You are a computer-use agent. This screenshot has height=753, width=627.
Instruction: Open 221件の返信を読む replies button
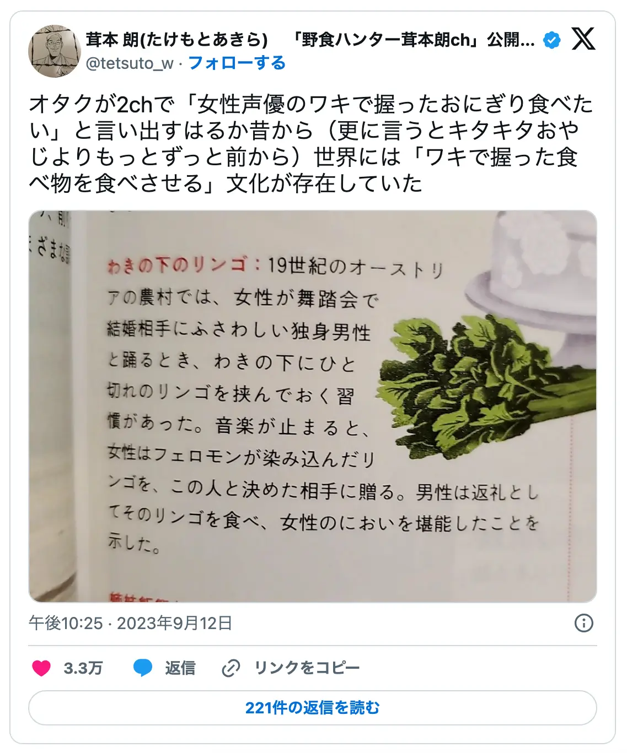[313, 708]
